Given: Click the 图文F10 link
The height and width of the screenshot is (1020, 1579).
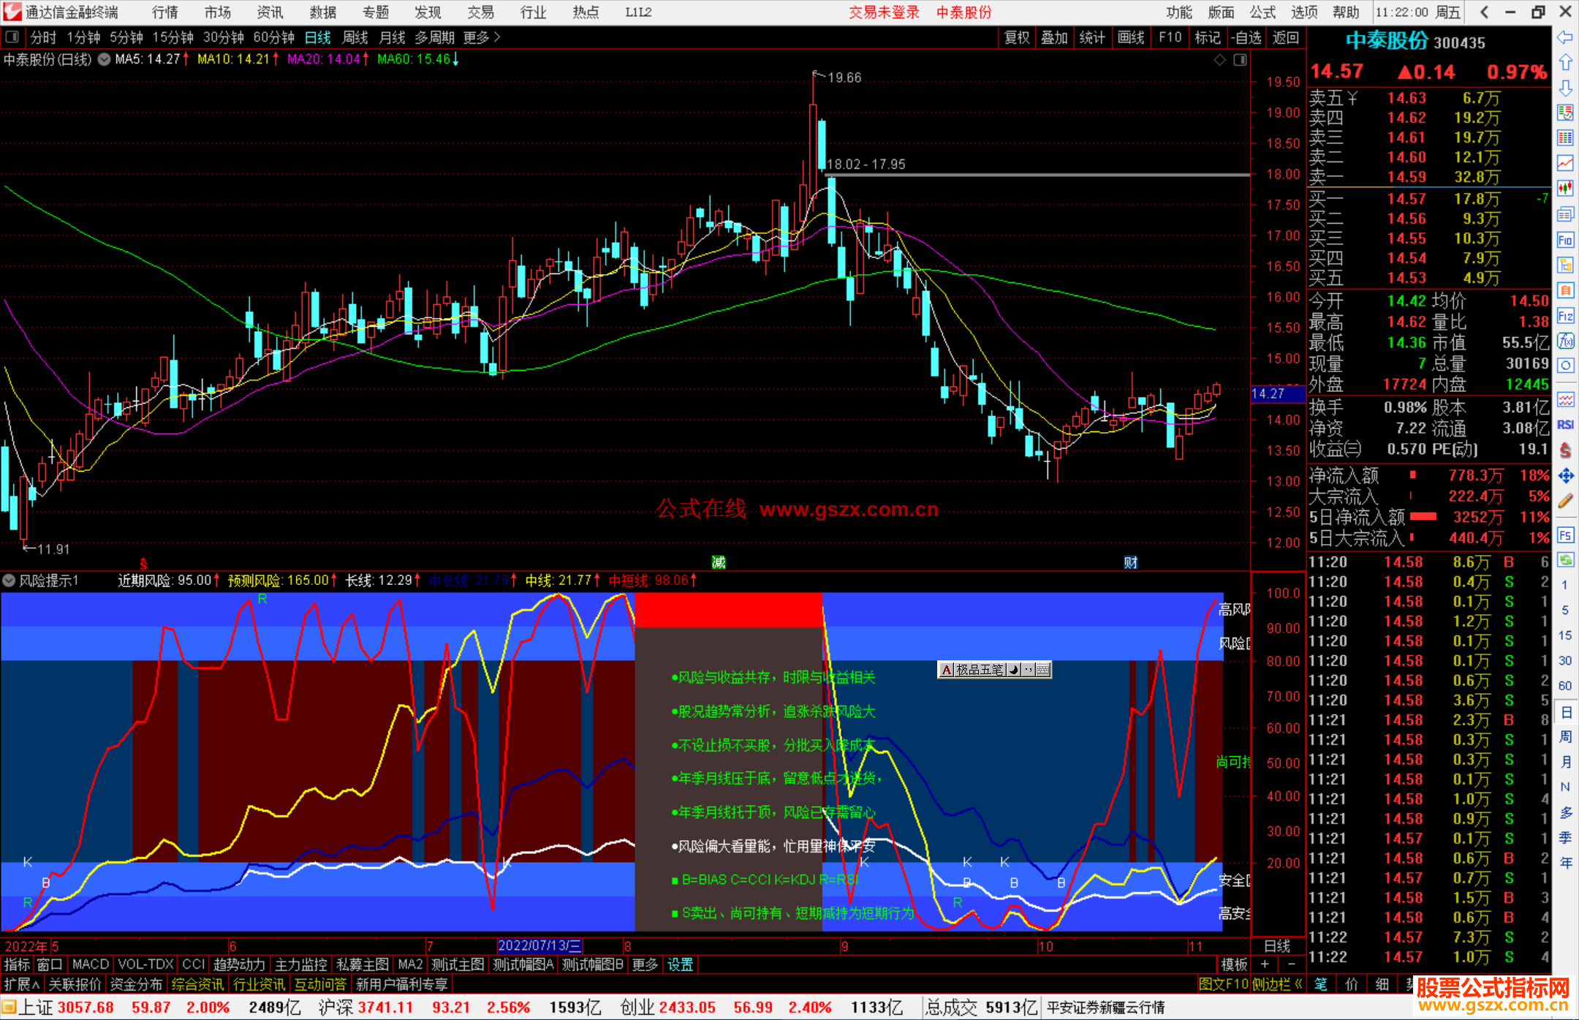Looking at the screenshot, I should [1224, 984].
